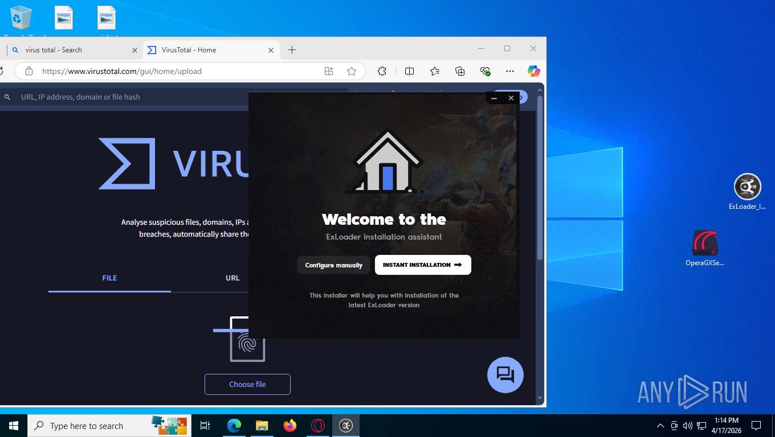This screenshot has height=437, width=775.
Task: Open volume control in system tray
Action: [687, 426]
